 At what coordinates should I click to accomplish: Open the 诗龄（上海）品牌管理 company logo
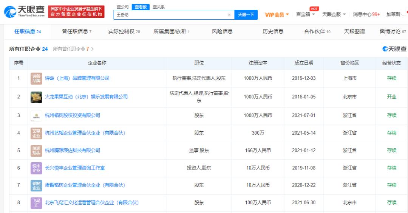click(x=36, y=78)
